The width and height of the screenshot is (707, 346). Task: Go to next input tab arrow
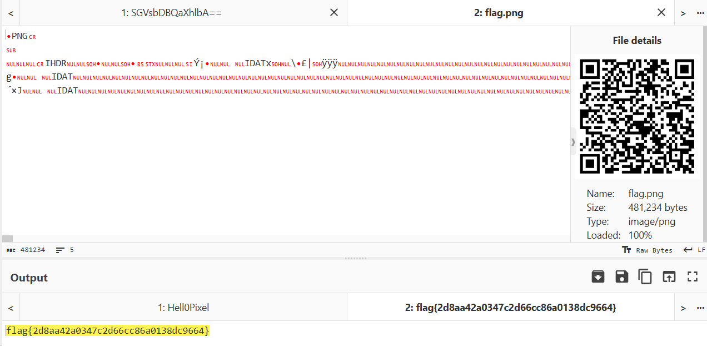click(x=683, y=13)
